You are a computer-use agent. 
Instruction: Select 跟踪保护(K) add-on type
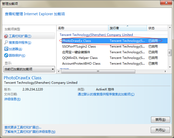pos(17,56)
